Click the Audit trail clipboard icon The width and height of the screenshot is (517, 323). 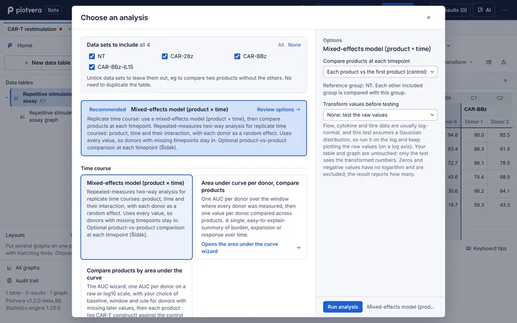click(x=9, y=281)
